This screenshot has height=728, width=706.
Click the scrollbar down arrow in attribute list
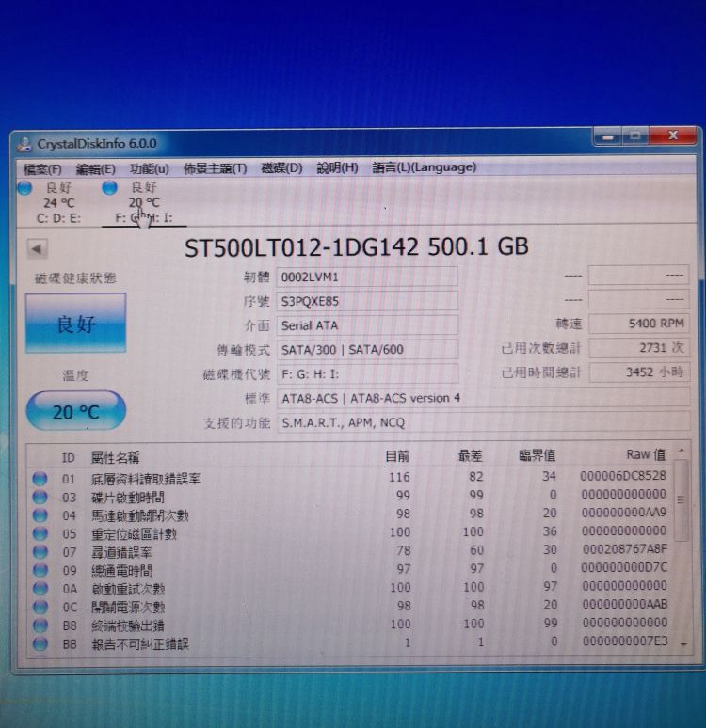pyautogui.click(x=683, y=644)
